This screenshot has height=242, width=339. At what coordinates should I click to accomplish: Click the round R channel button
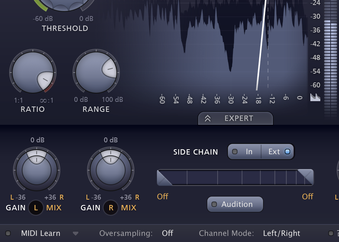(x=111, y=208)
